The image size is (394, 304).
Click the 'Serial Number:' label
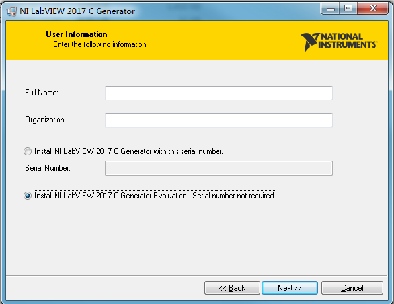point(48,168)
